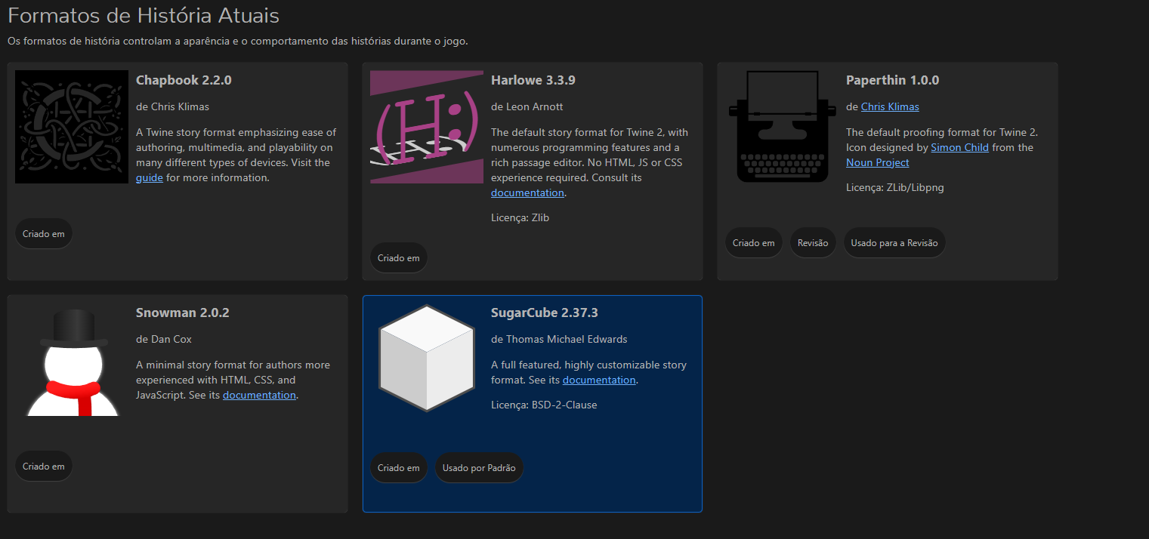Click the Paperthin typewriter icon
The height and width of the screenshot is (539, 1149).
(x=782, y=127)
